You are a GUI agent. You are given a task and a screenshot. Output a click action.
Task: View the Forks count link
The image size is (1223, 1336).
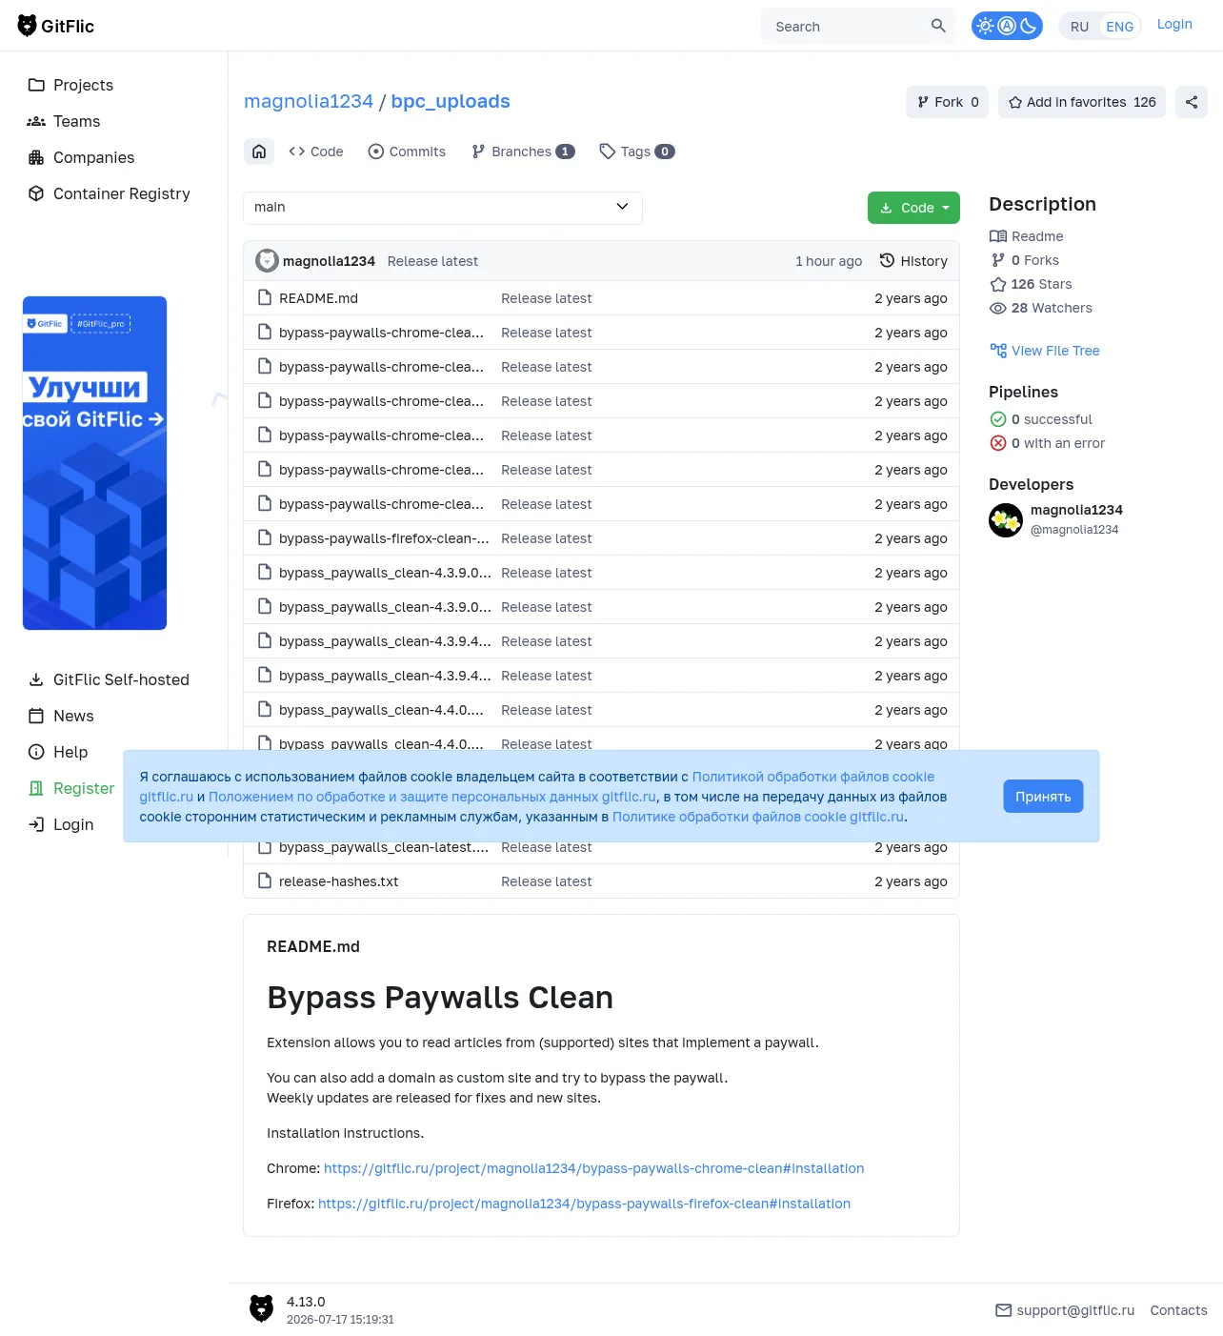tap(1025, 260)
